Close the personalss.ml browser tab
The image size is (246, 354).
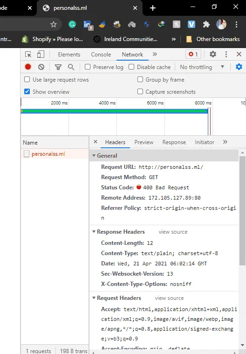point(135,8)
